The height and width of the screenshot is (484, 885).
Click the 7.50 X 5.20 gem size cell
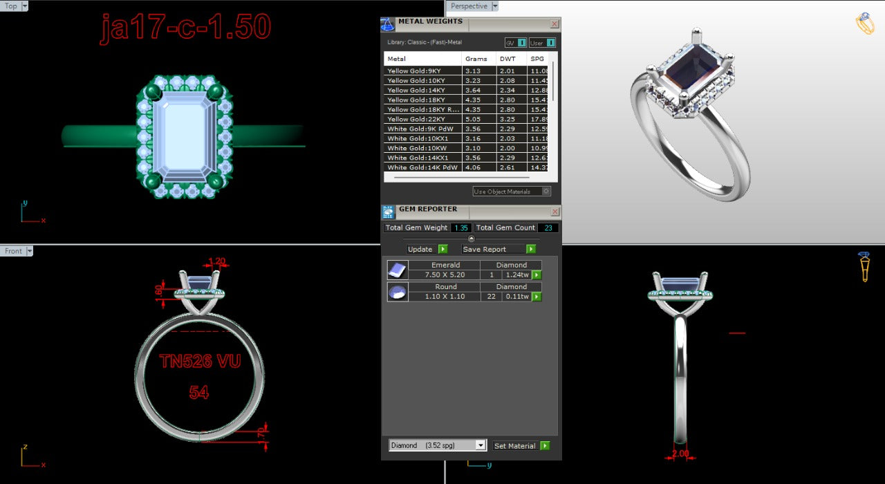tap(445, 274)
